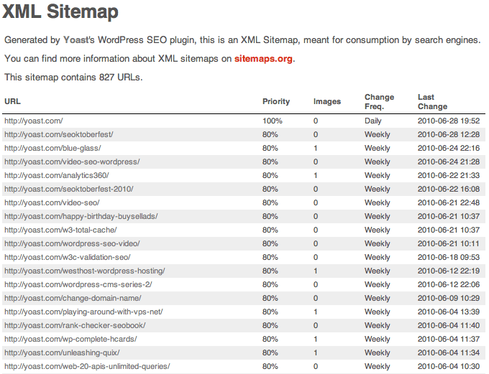Go to the analytics360 URL
This screenshot has height=374, width=489.
[57, 176]
